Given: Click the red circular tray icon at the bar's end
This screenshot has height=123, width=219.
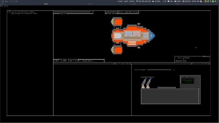Looking at the screenshot, I should 218,1.
